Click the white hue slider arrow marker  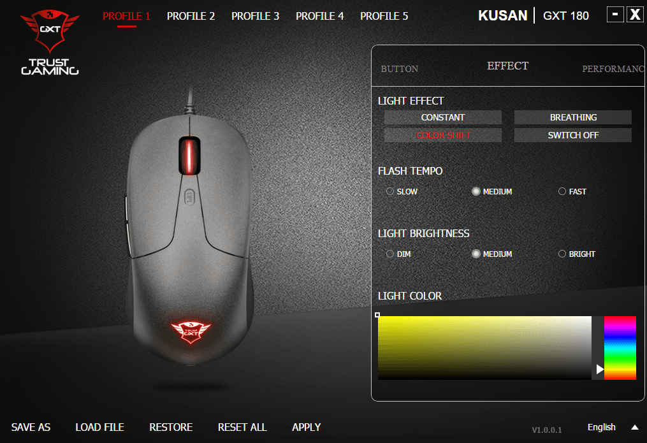[600, 369]
